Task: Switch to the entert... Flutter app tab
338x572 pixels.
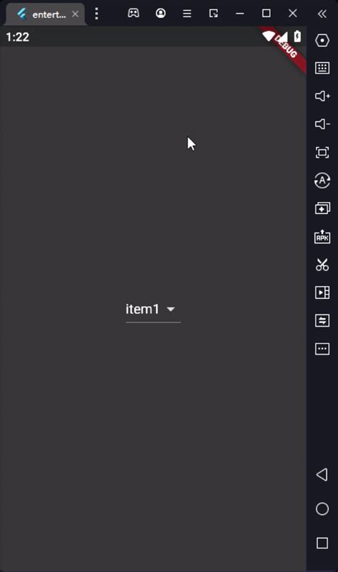Action: click(x=43, y=14)
